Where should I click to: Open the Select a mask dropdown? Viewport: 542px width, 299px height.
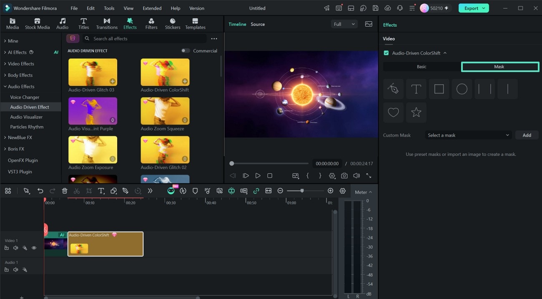(x=469, y=135)
